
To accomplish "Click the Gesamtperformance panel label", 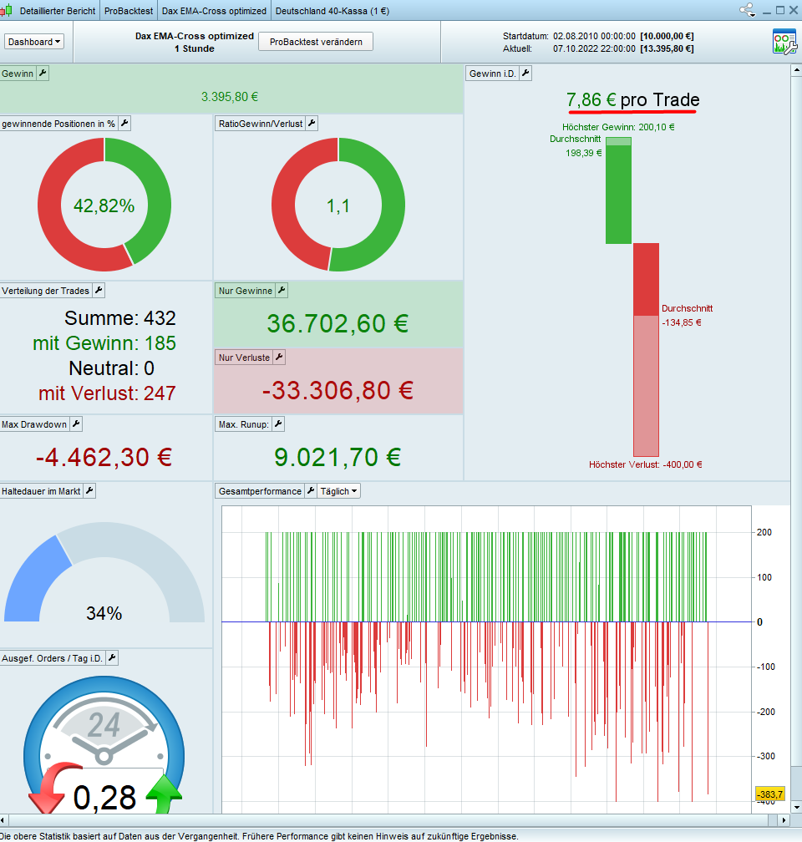I will click(x=260, y=491).
